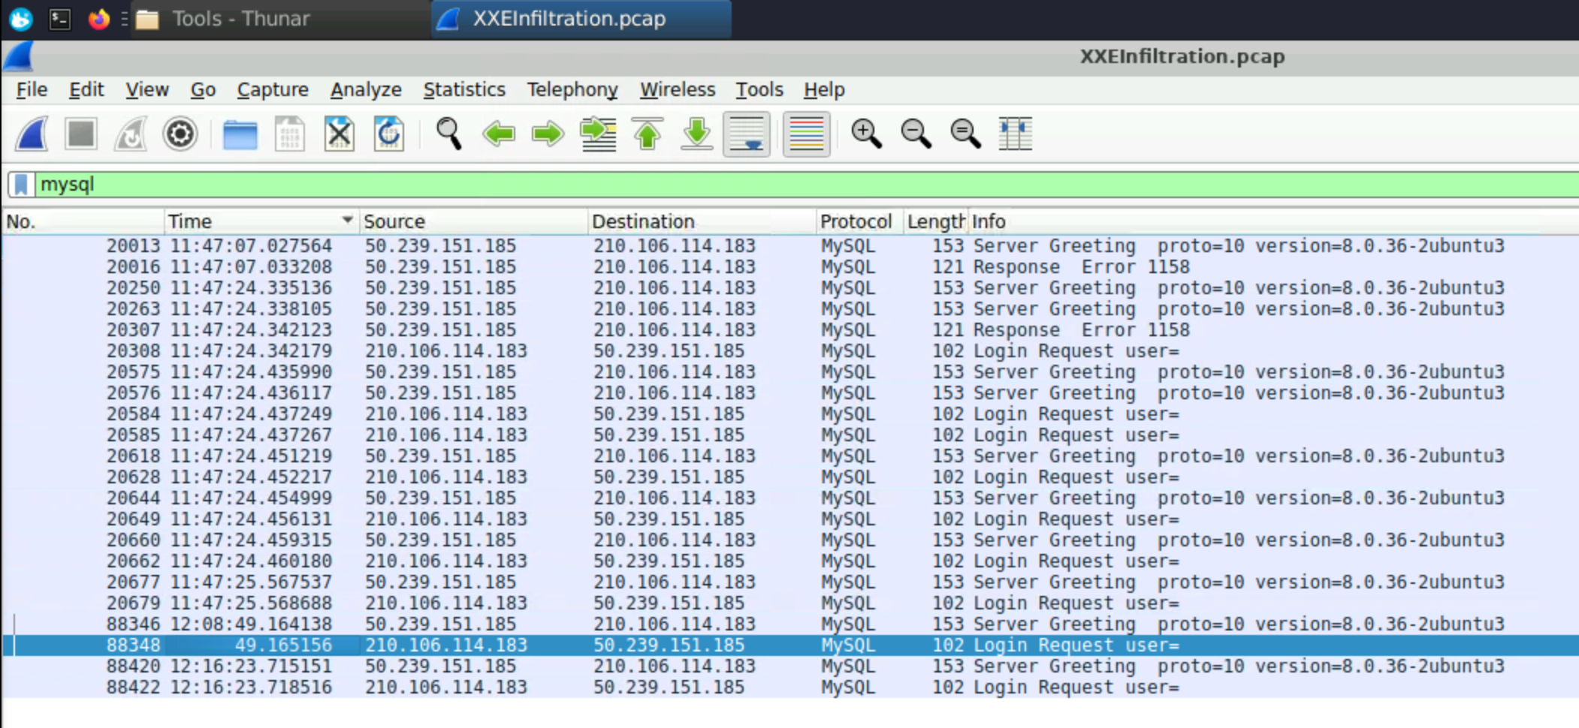
Task: Sort packets by Destination column
Action: click(702, 221)
